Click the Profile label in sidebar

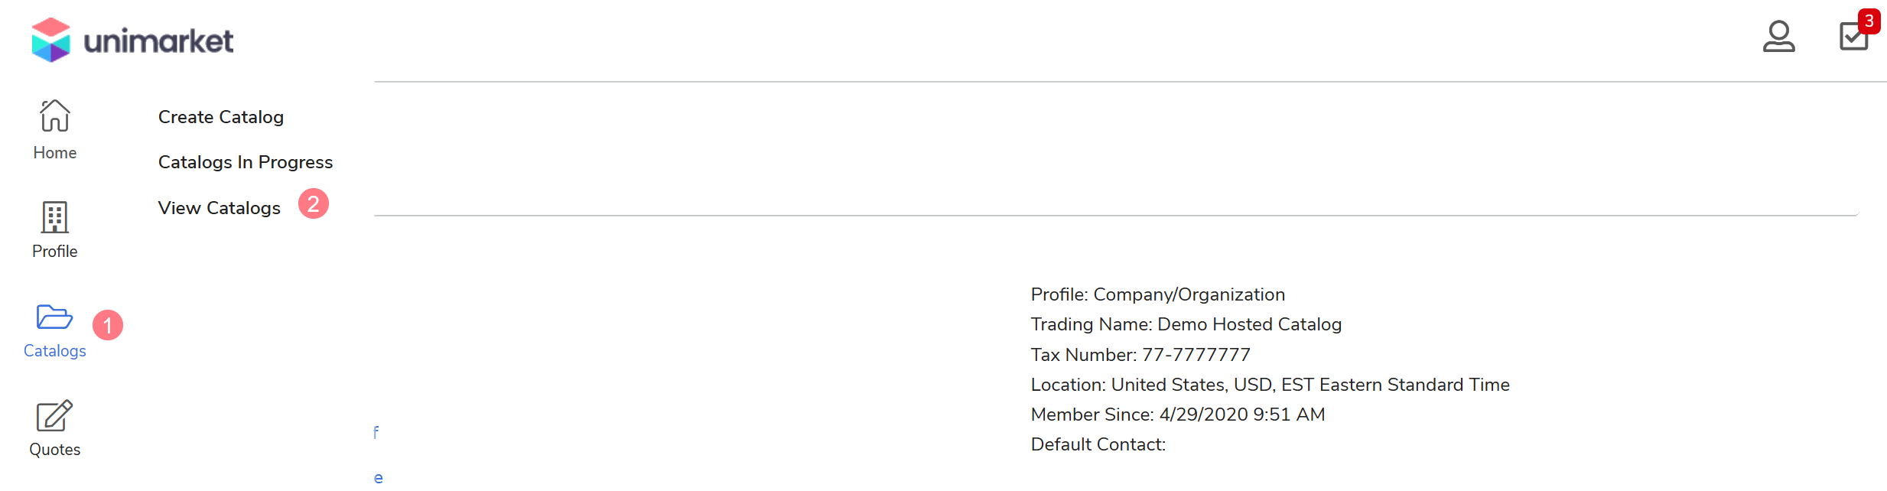(55, 252)
